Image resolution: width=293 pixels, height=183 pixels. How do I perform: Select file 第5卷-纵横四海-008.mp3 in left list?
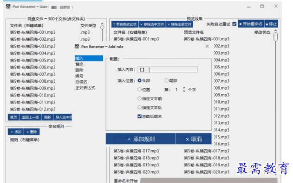click(33, 81)
